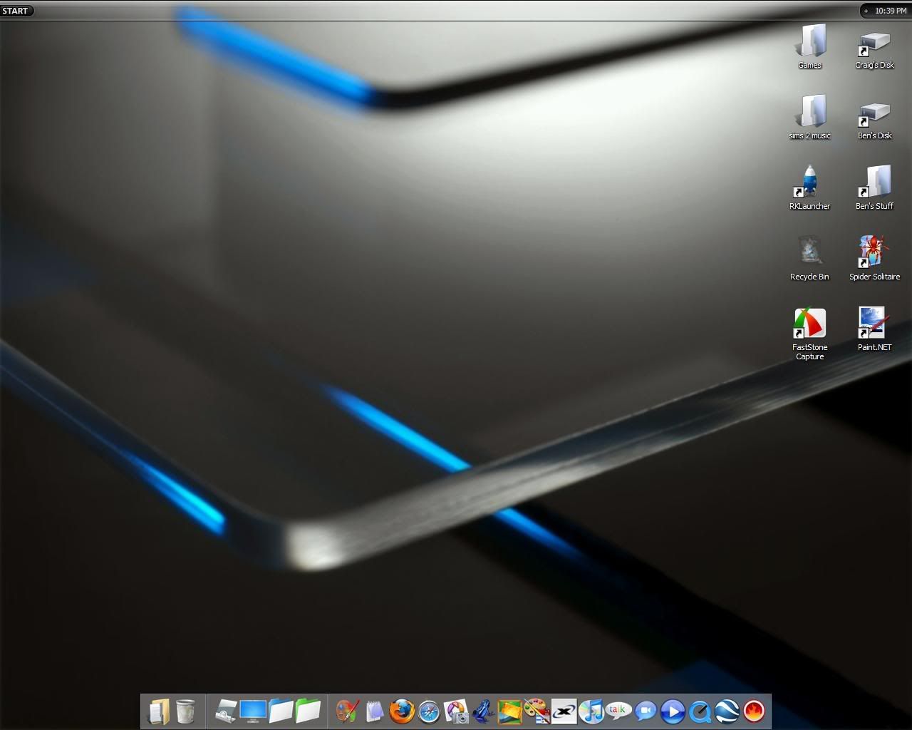The height and width of the screenshot is (730, 912).
Task: Open the blue video camera chat icon
Action: pos(646,711)
